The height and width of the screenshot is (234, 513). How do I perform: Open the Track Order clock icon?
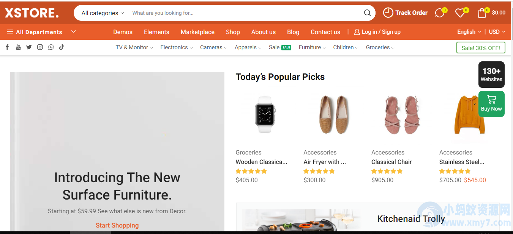388,12
